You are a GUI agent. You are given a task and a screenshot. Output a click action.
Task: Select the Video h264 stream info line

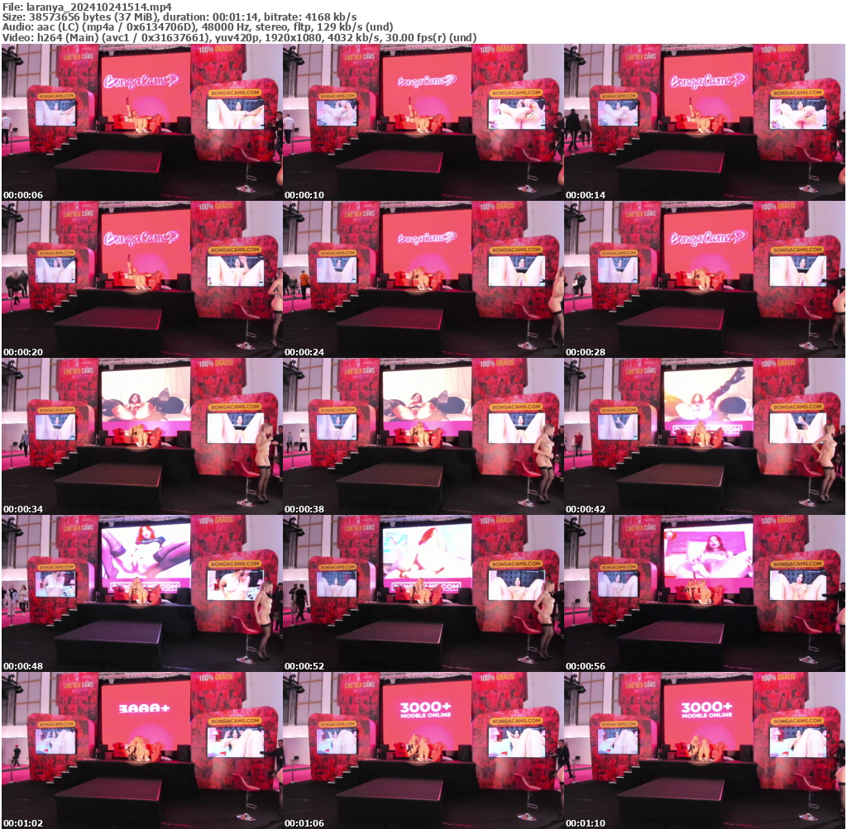239,37
